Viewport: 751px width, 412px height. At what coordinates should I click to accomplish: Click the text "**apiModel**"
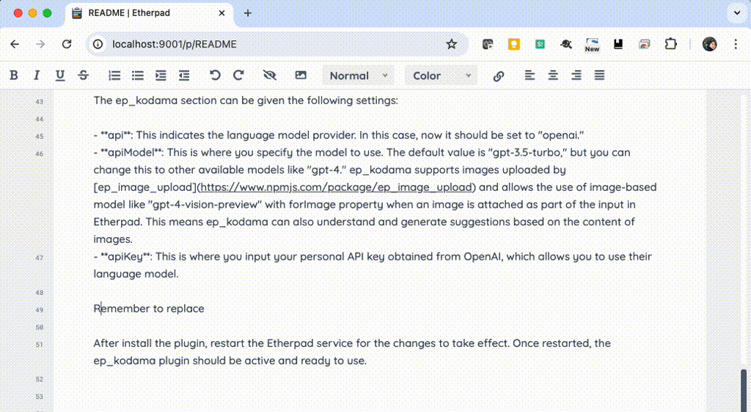tap(131, 152)
